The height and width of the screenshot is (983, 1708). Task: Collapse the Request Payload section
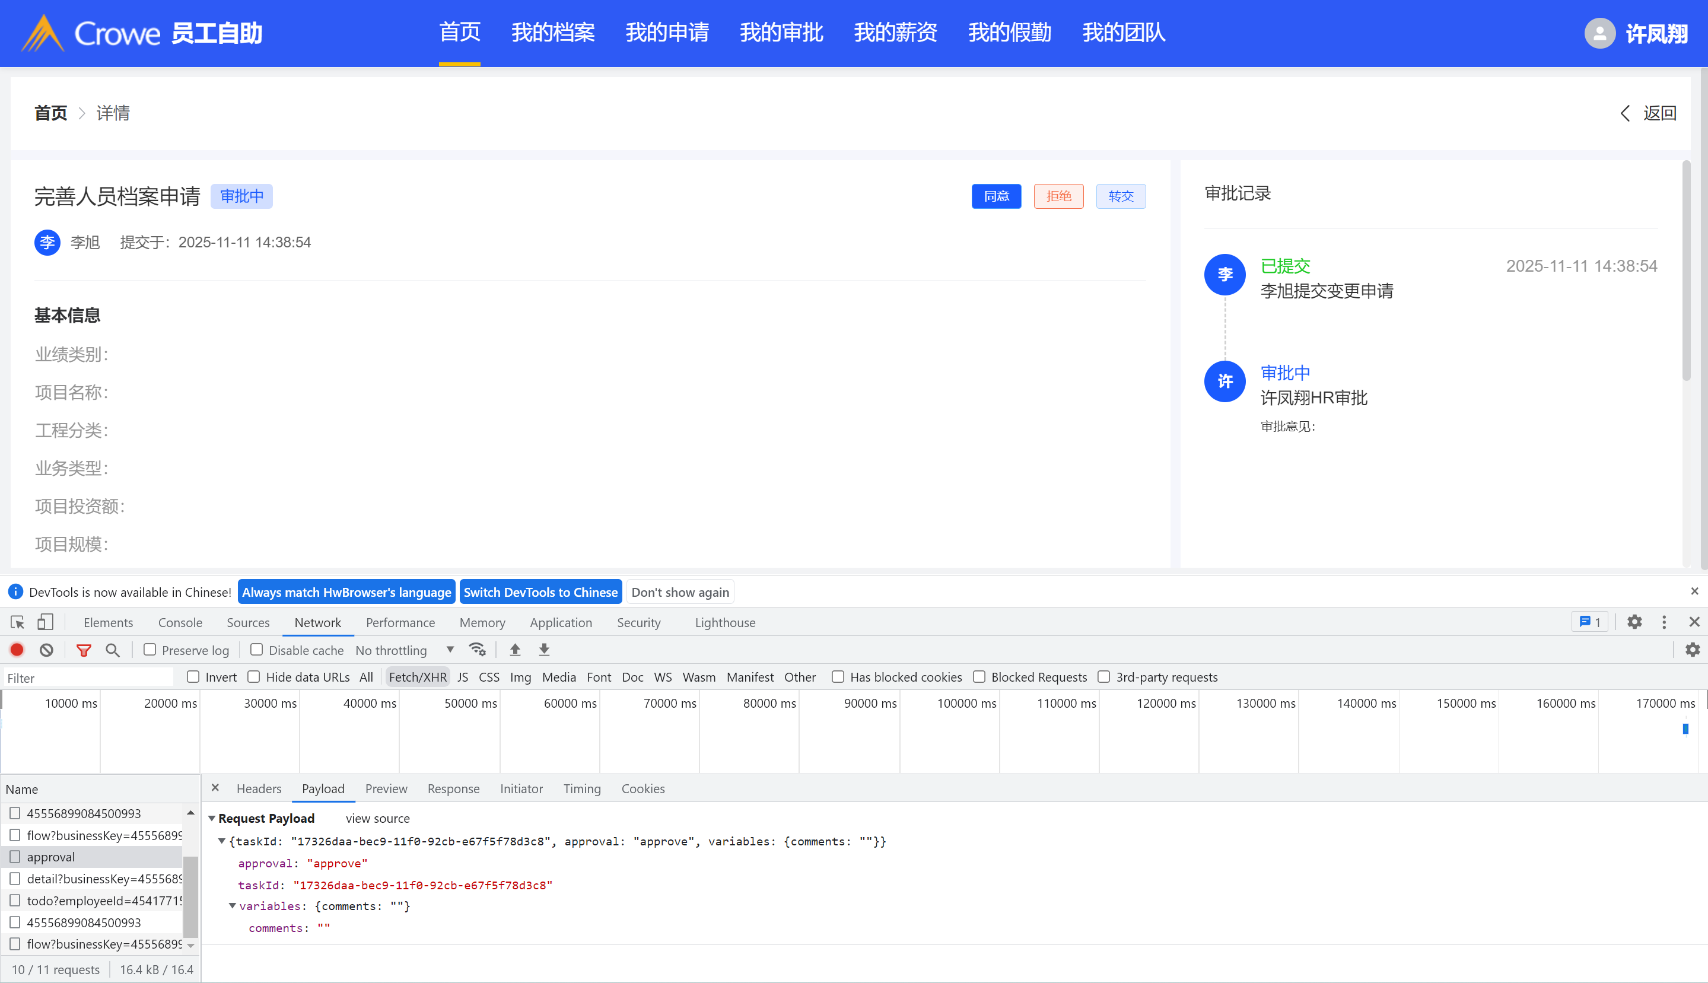click(x=212, y=818)
